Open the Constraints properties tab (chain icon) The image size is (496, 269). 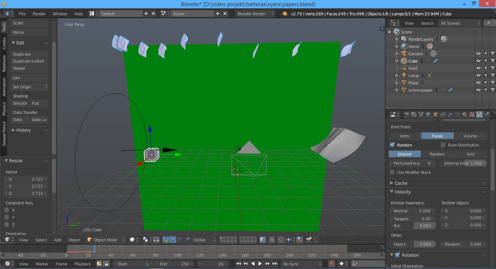point(443,115)
